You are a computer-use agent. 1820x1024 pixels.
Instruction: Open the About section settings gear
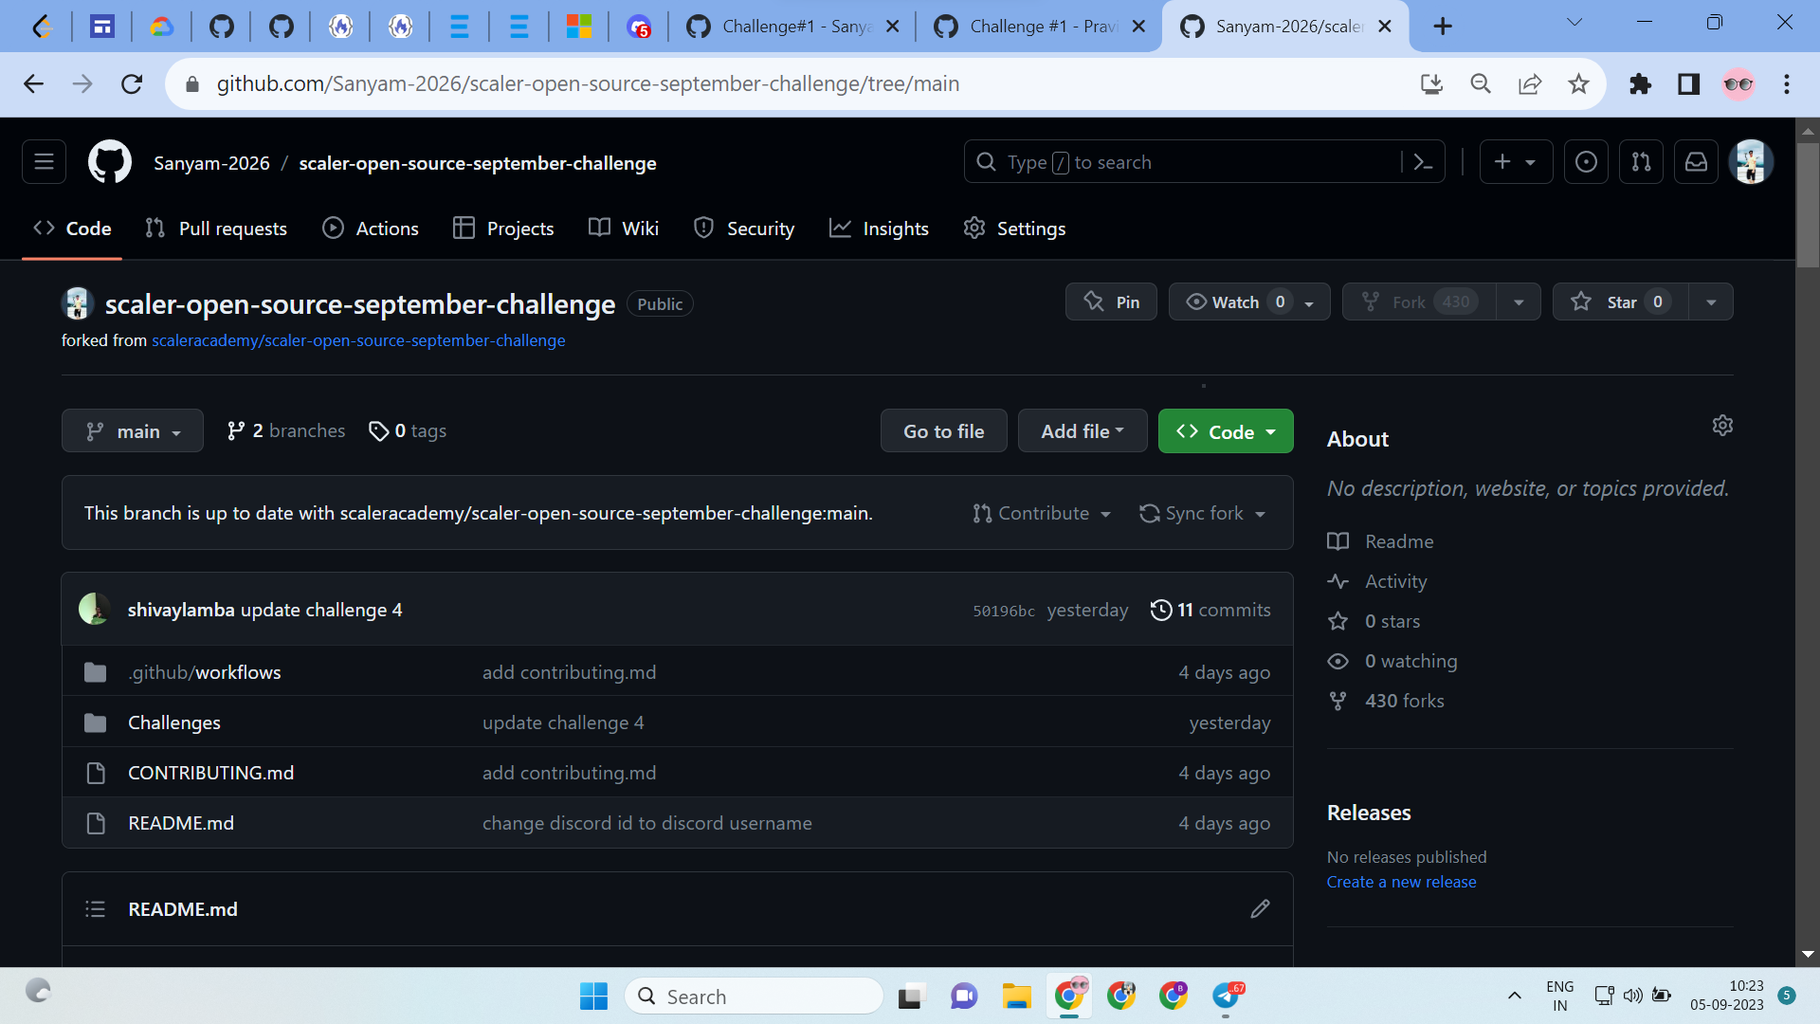click(x=1722, y=425)
